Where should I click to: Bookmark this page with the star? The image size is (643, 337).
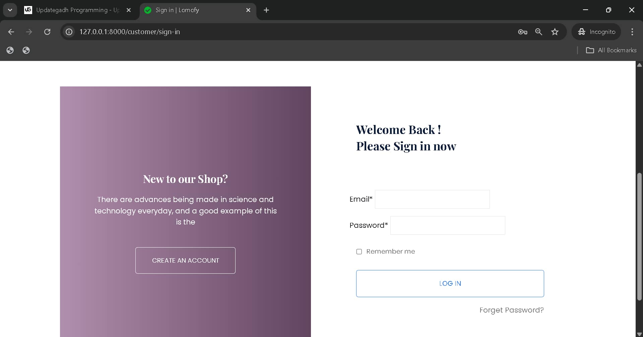[x=555, y=32]
